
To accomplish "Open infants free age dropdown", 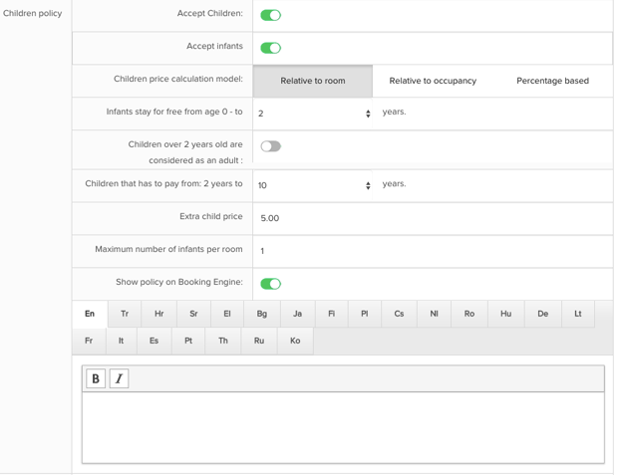I will [x=313, y=114].
